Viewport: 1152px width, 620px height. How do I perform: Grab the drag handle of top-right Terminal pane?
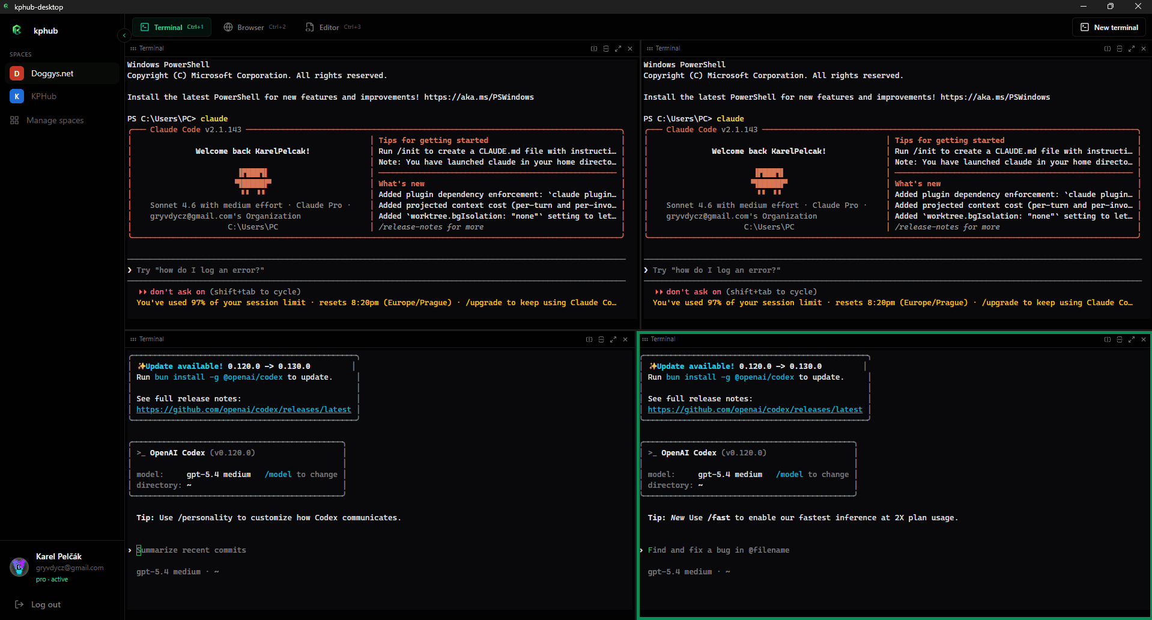[650, 49]
